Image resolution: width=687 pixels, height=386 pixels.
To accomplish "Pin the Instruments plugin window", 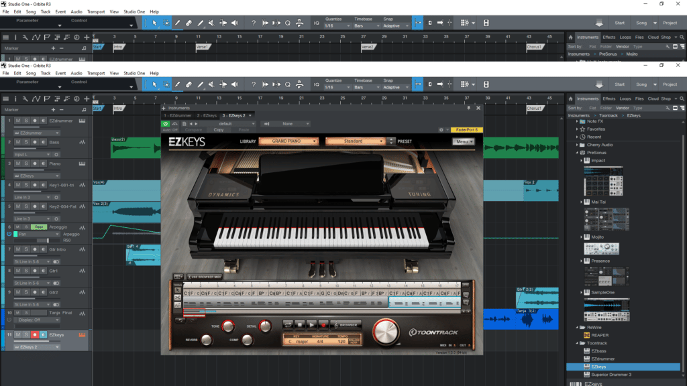I will [x=468, y=108].
